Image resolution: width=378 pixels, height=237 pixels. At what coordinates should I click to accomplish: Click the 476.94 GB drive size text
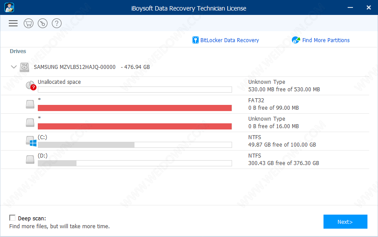coord(137,67)
